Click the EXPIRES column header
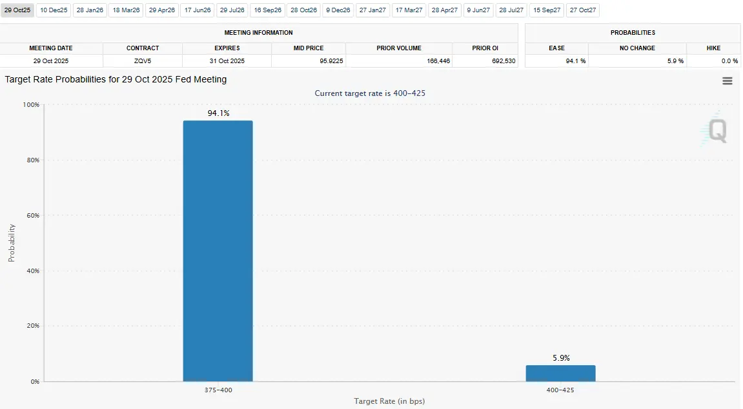Viewport: 743px width, 409px height. pos(227,48)
